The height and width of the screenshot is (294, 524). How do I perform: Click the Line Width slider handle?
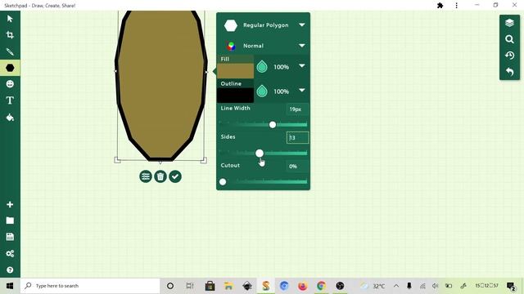[273, 125]
